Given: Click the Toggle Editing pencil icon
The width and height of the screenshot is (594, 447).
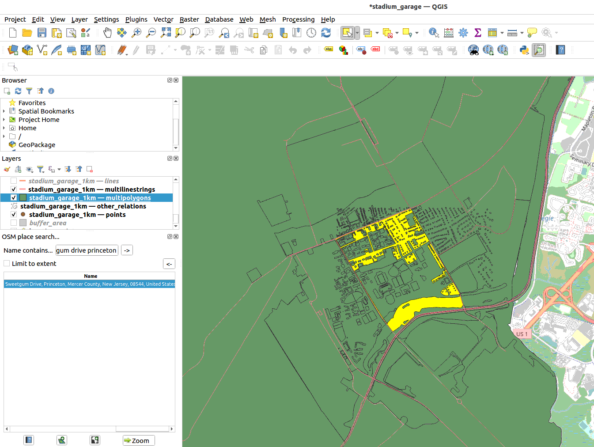Looking at the screenshot, I should 122,50.
